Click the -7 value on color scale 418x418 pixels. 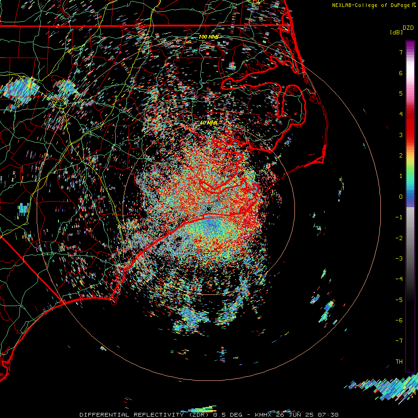399,341
